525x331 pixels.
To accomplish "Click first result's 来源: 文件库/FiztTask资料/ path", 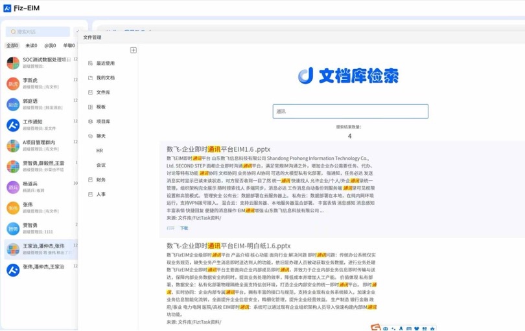I will click(x=194, y=218).
